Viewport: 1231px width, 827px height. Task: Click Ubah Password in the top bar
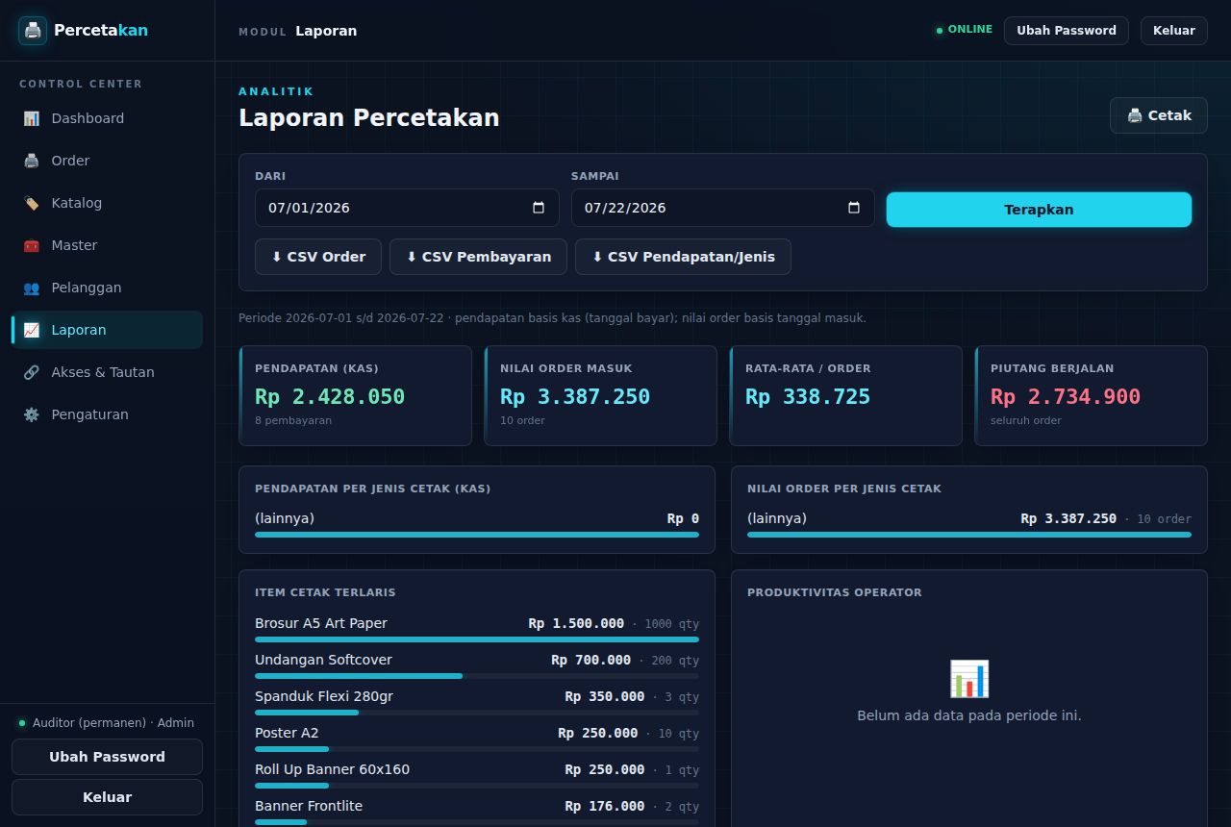tap(1067, 31)
